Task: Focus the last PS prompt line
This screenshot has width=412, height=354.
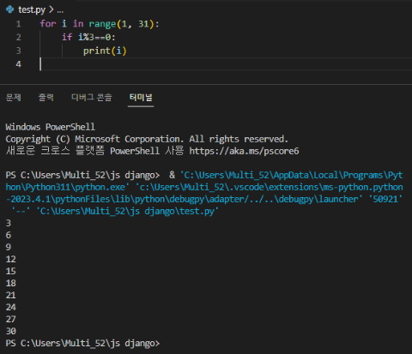Action: 82,343
